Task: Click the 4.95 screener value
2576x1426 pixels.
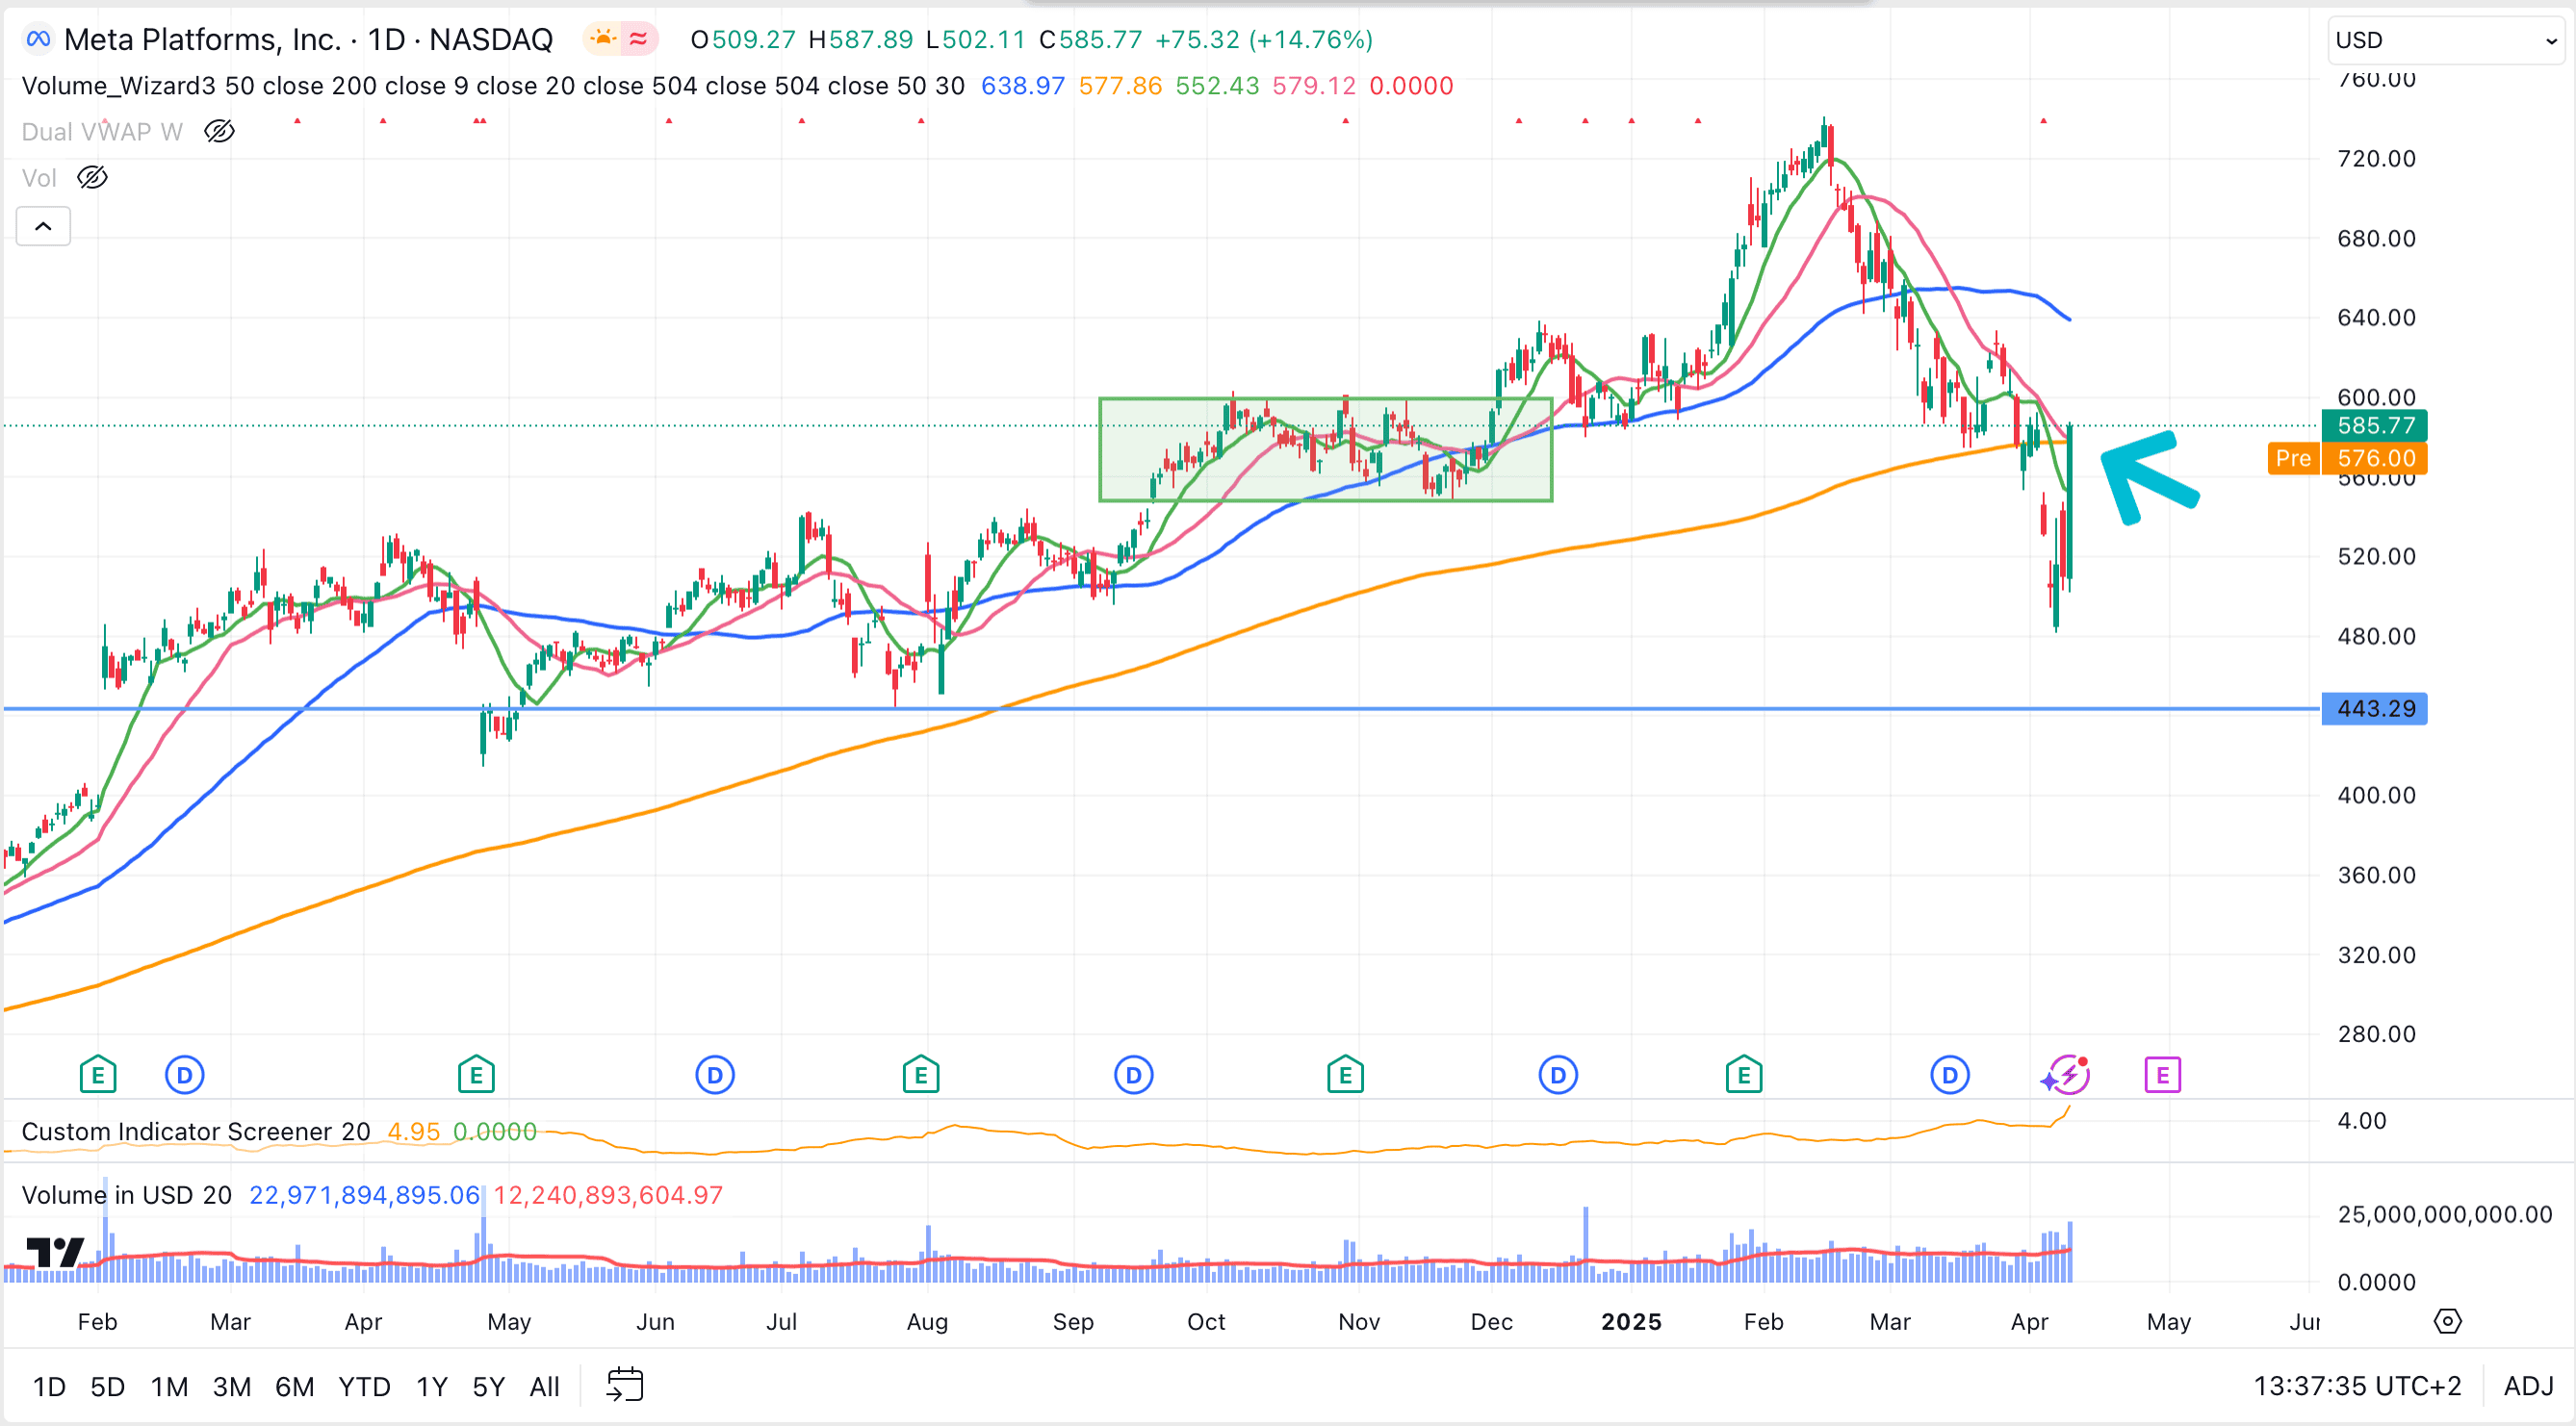Action: [x=413, y=1132]
